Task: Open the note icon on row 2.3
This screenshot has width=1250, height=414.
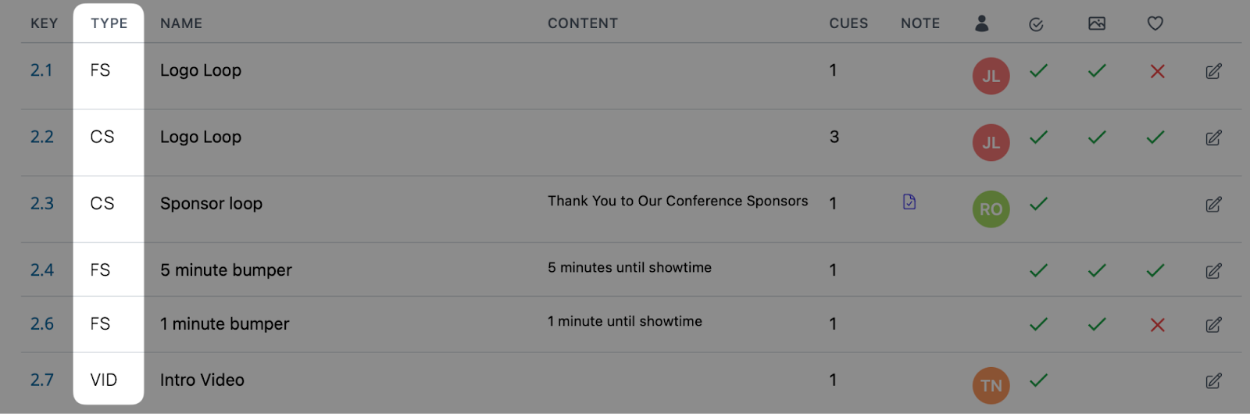Action: coord(909,202)
